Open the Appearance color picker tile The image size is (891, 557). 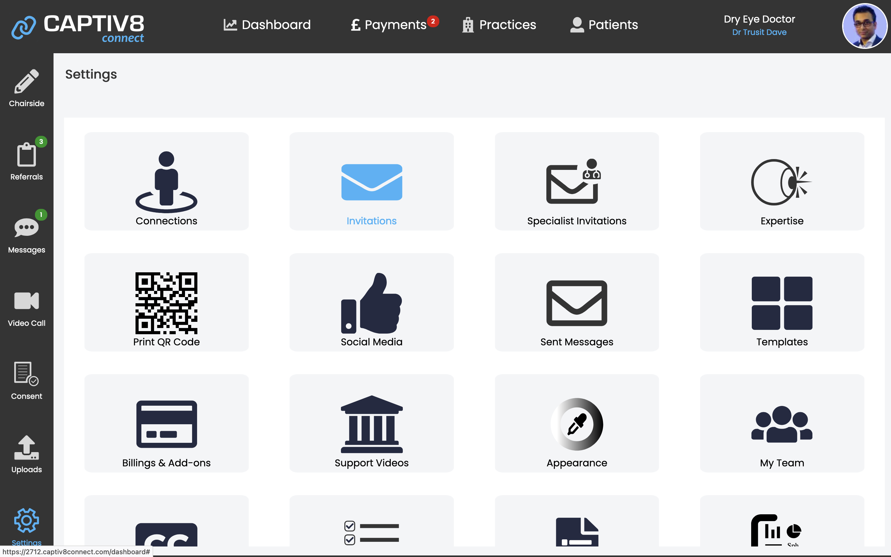[x=577, y=424]
